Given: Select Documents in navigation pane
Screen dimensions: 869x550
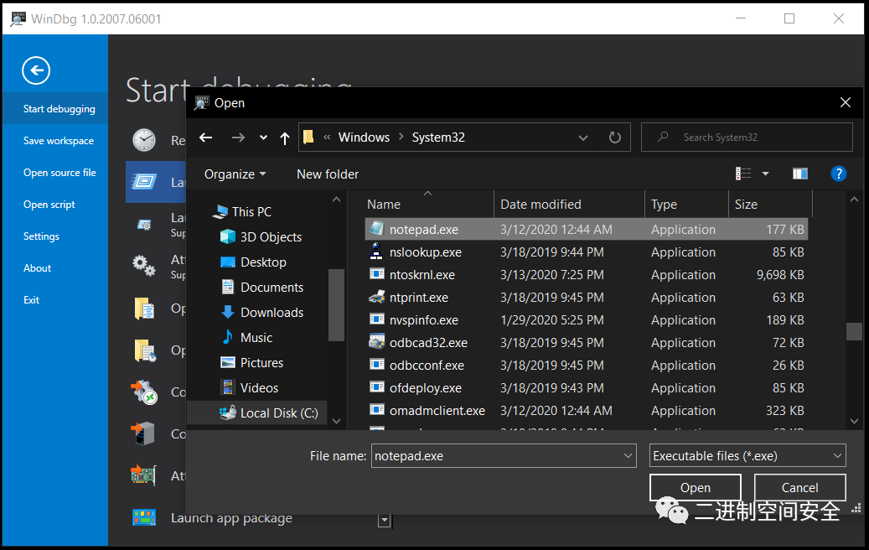Looking at the screenshot, I should pos(262,288).
